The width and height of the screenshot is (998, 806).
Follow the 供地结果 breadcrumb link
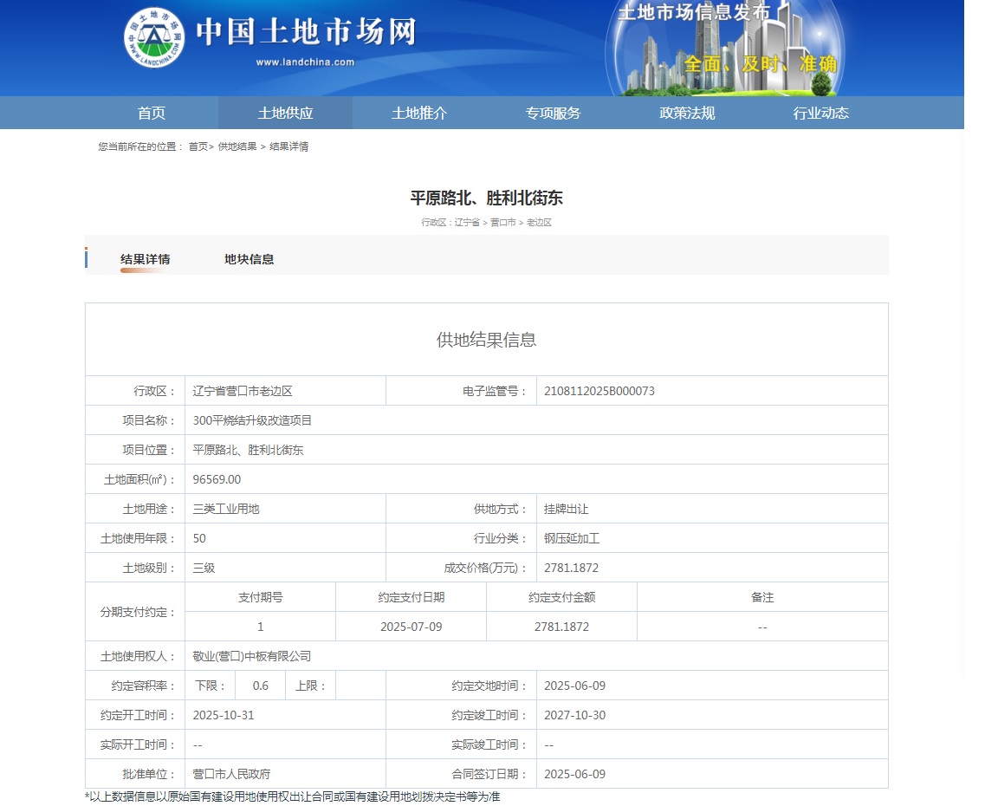click(x=237, y=146)
